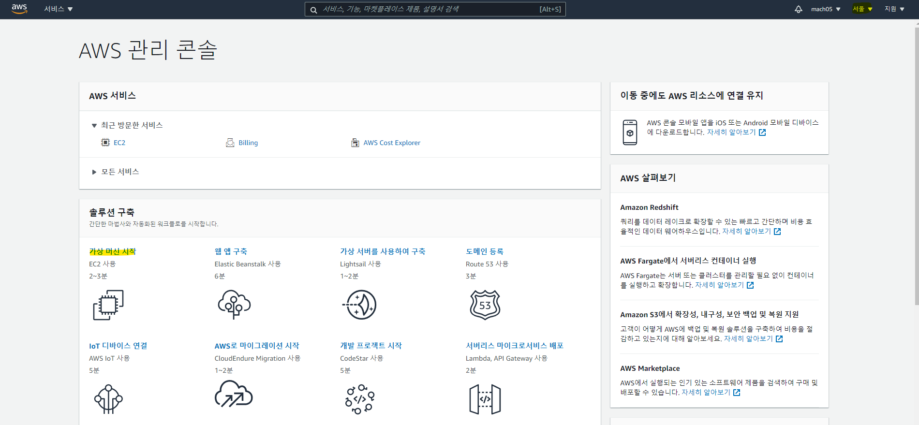The width and height of the screenshot is (919, 425).
Task: Open the 개발 프로젝트 시작 link
Action: 371,346
